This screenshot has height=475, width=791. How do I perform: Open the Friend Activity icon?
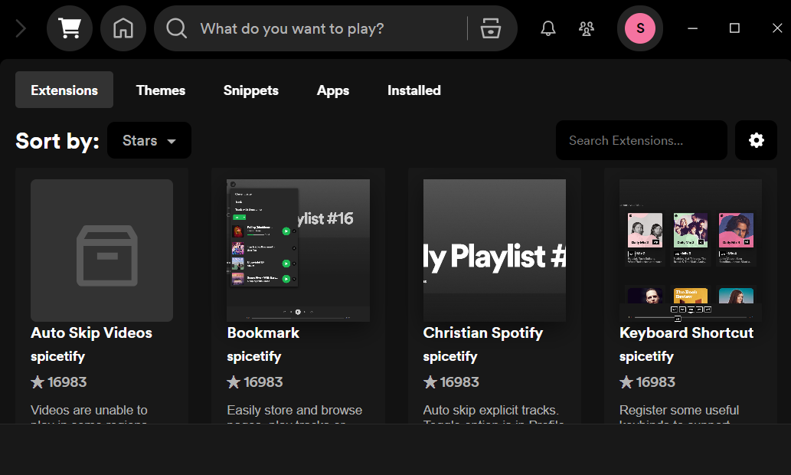pyautogui.click(x=587, y=28)
